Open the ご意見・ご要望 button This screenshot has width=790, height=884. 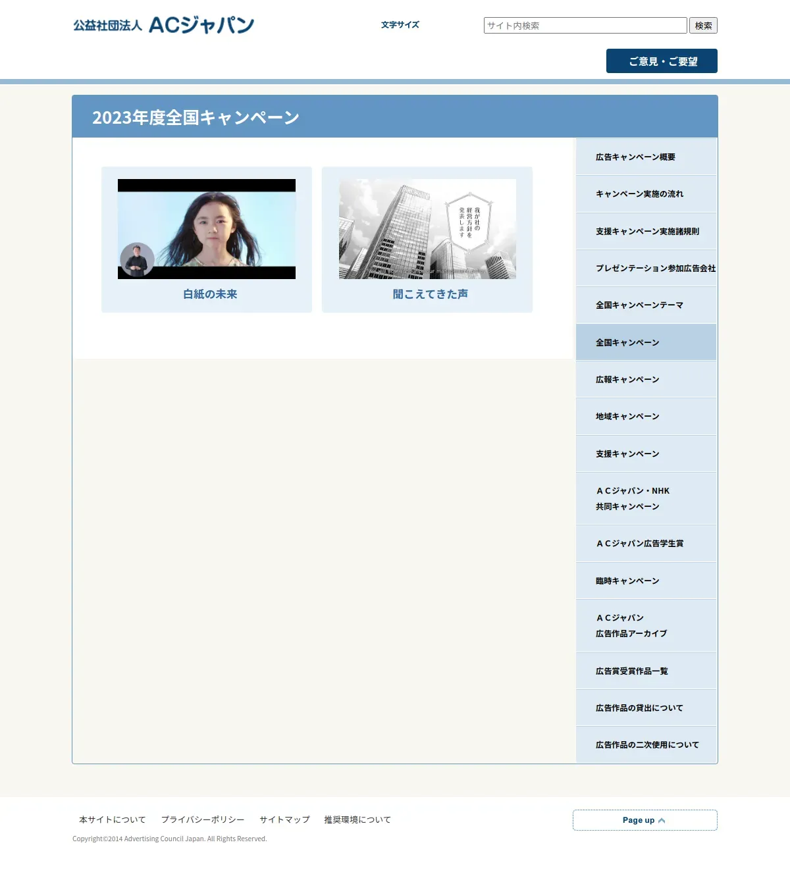click(662, 61)
